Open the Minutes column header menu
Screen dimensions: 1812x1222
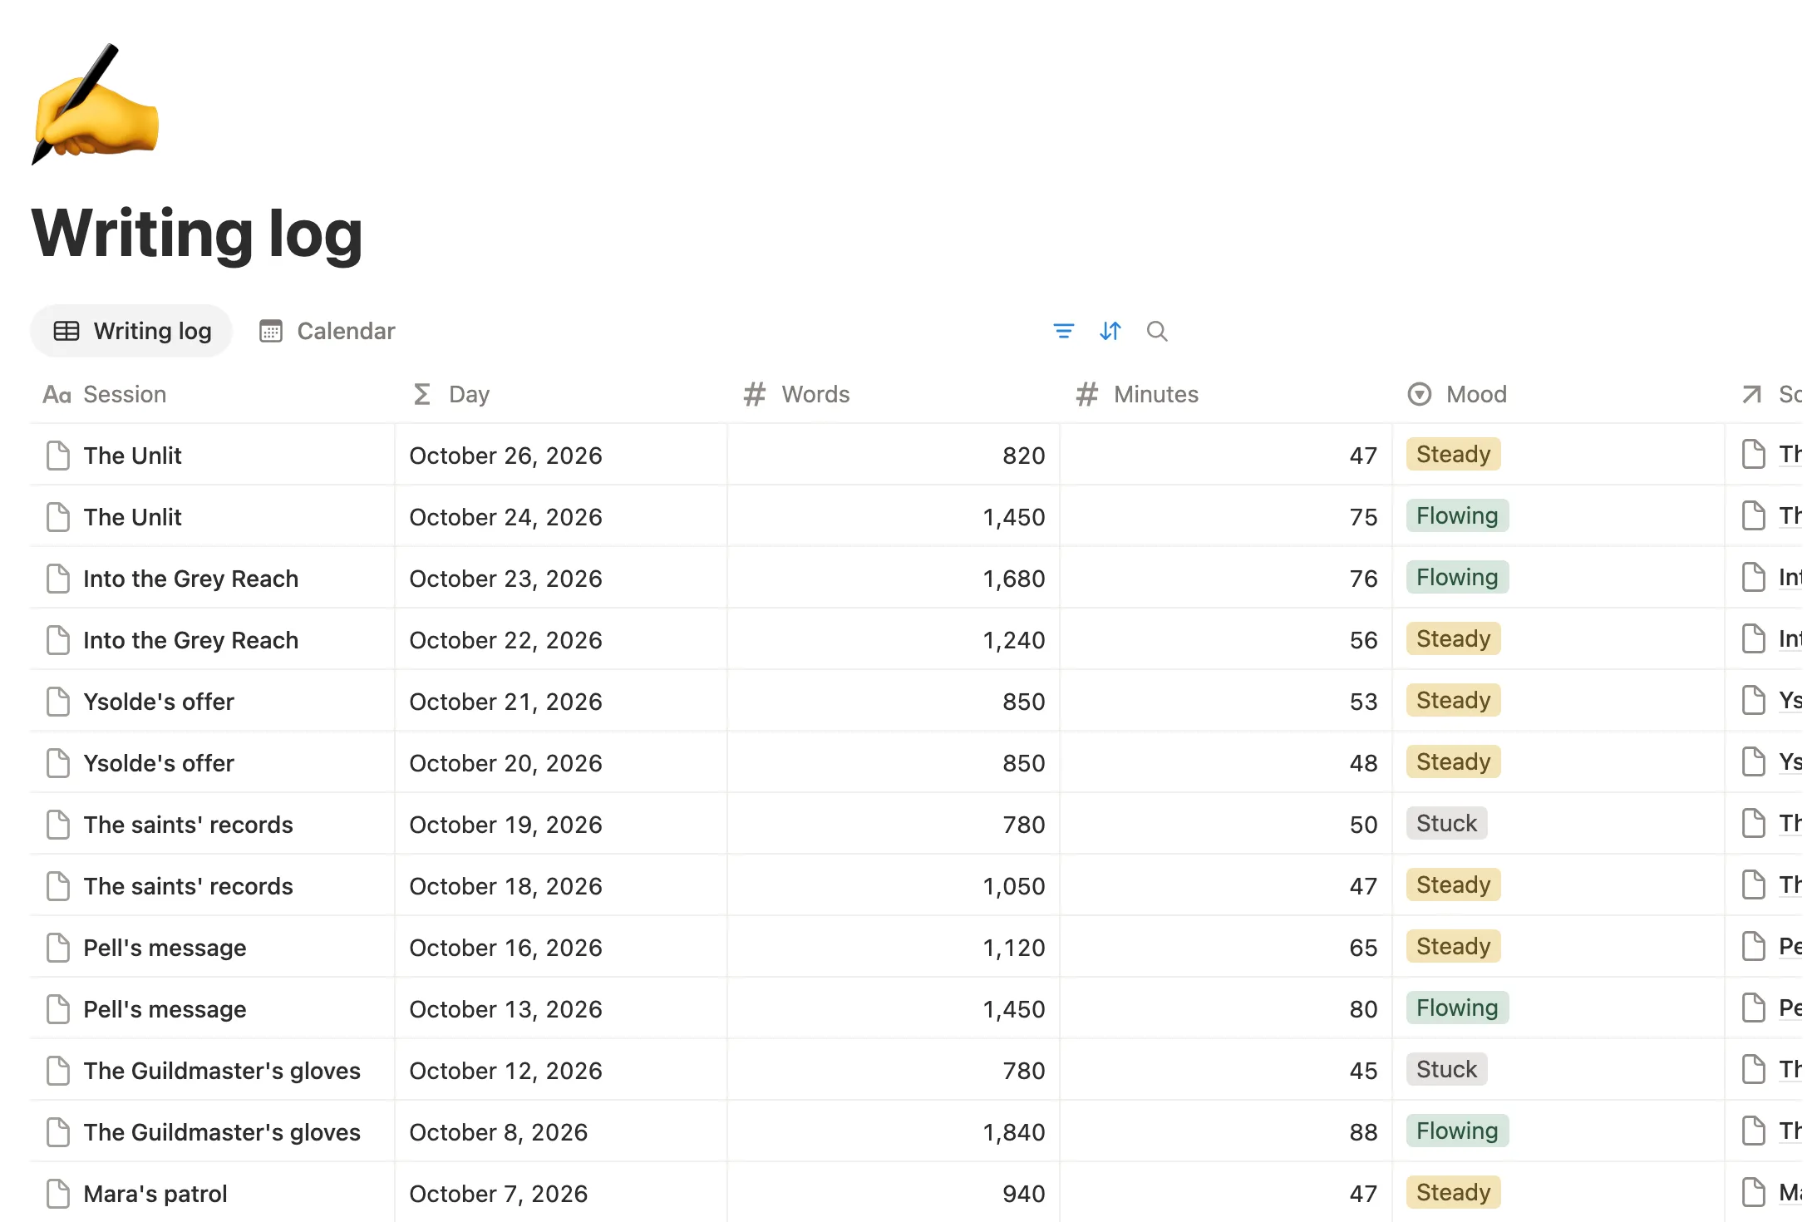[1226, 394]
